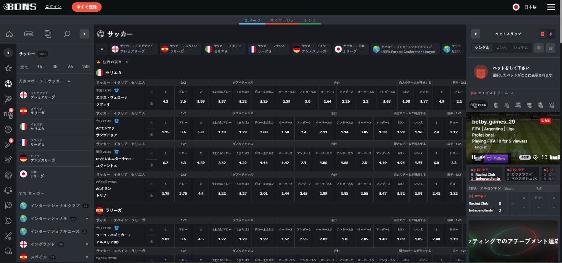This screenshot has height=263, width=562.
Task: Open the home icon in sportsbook toolbar
Action: coord(10,34)
